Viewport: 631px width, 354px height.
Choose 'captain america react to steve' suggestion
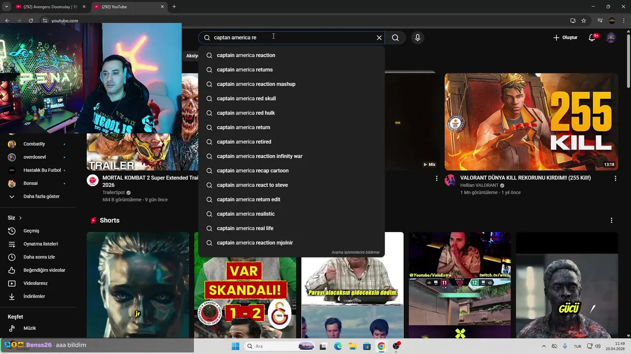coord(291,185)
